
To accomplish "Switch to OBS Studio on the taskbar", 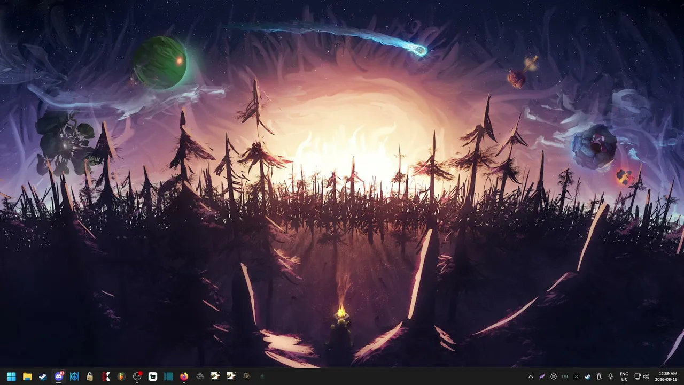I will (x=137, y=376).
